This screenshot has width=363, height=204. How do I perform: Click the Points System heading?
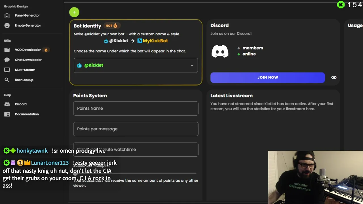coord(90,96)
